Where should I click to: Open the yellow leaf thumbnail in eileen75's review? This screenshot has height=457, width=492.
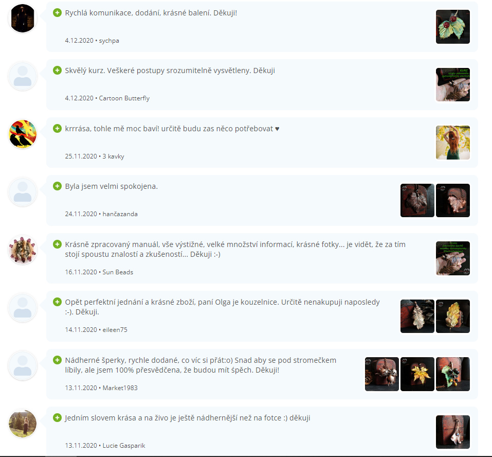click(x=453, y=316)
